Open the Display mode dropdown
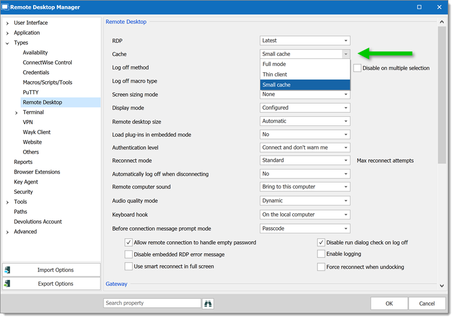The height and width of the screenshot is (319, 454). (305, 107)
